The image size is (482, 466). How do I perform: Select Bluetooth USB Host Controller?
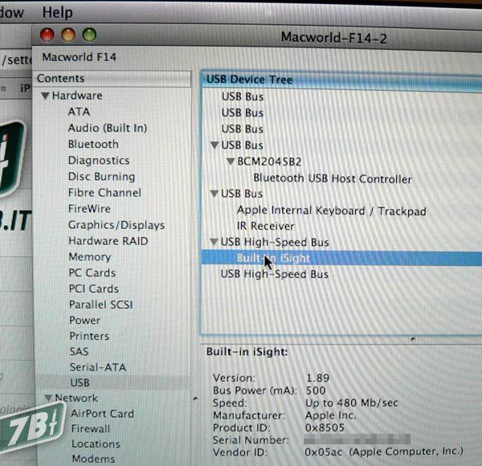[333, 178]
